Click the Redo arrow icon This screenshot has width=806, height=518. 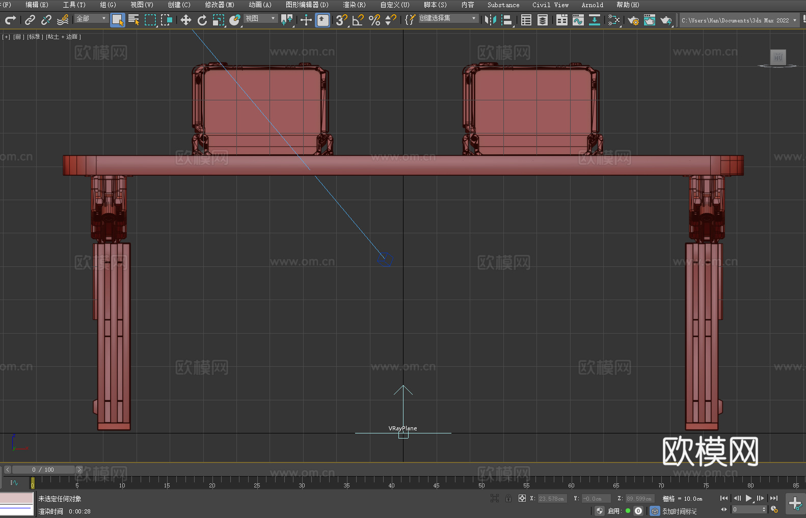pyautogui.click(x=10, y=20)
